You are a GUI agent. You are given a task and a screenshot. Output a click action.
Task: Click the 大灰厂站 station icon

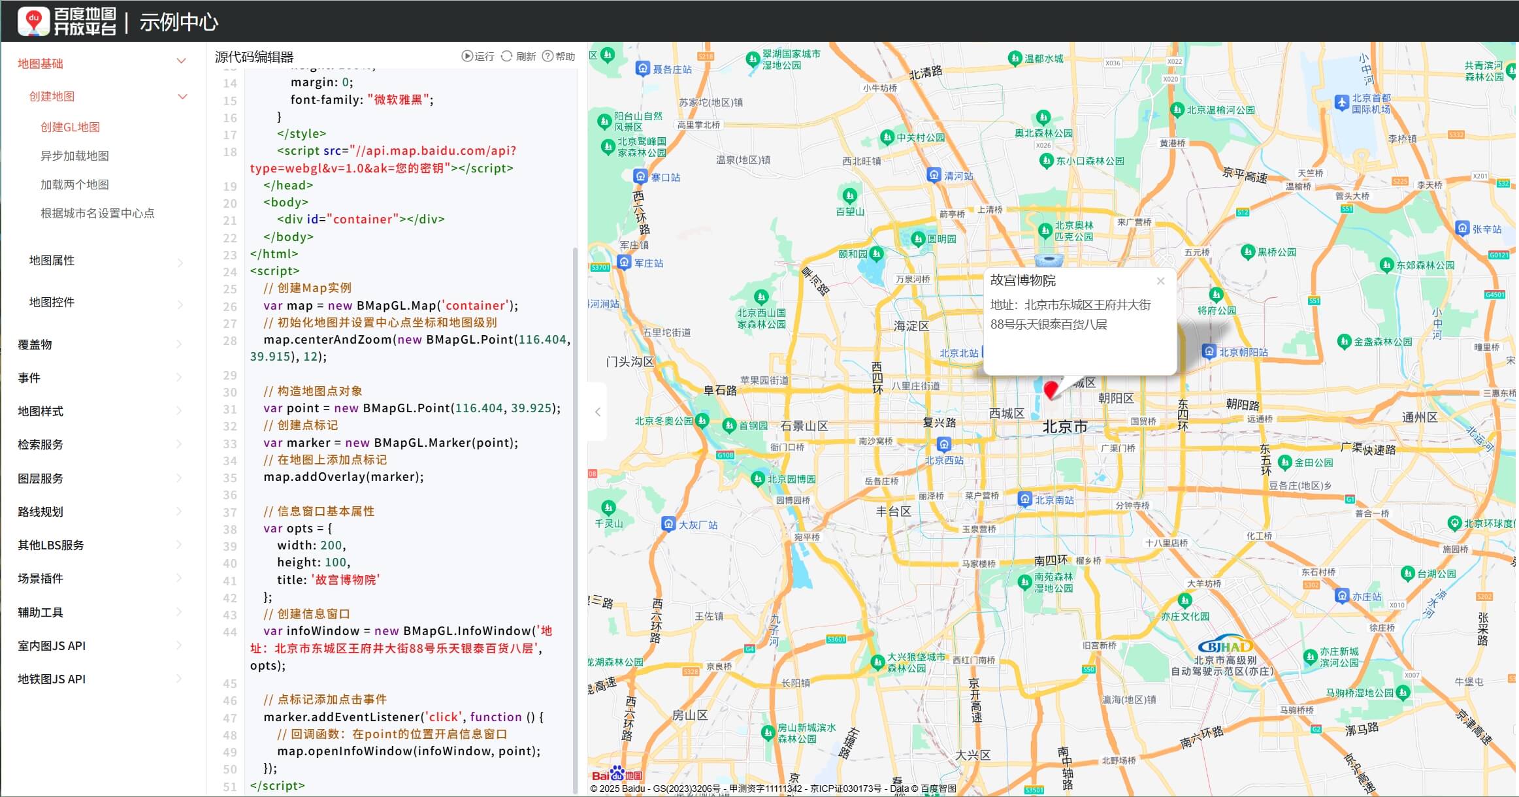pos(668,524)
